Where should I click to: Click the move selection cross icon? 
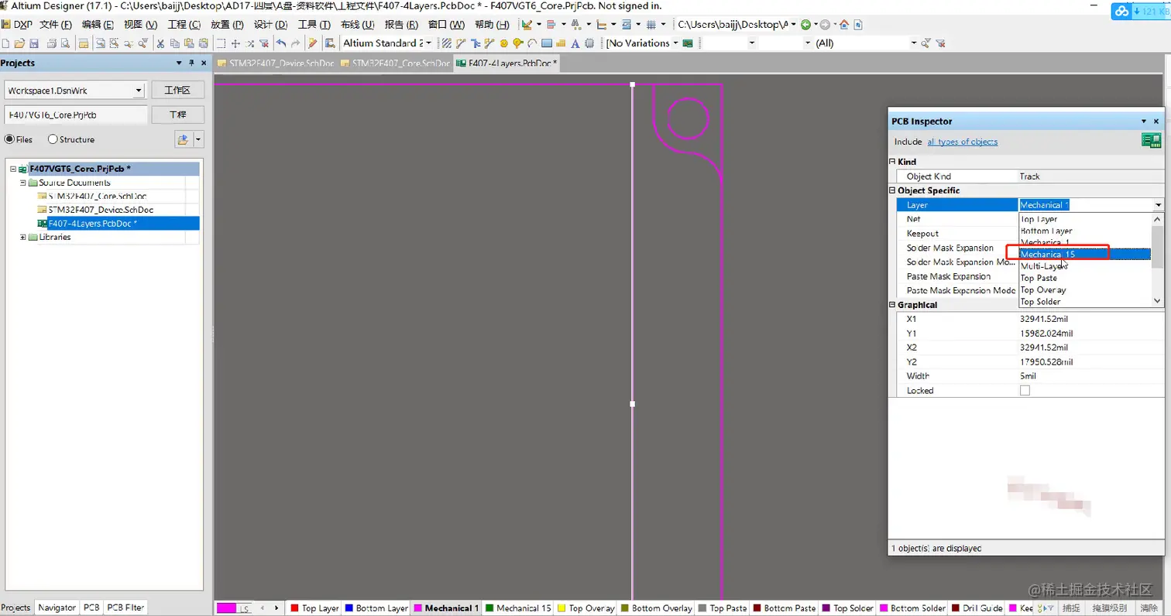pyautogui.click(x=236, y=43)
